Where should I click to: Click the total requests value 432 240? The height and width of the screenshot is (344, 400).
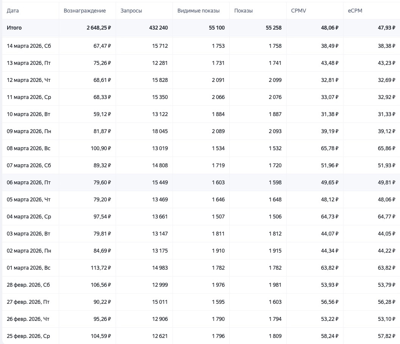pyautogui.click(x=156, y=28)
